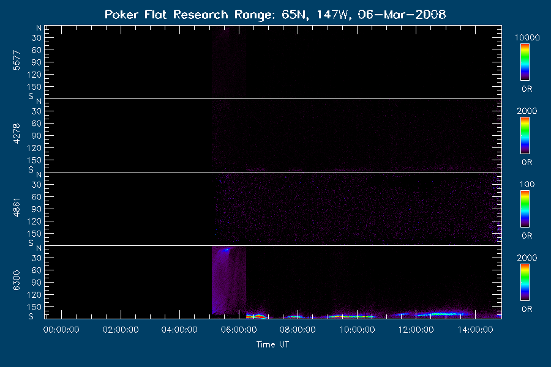Click the 100 color bar maximum label
The image size is (551, 367).
point(527,184)
